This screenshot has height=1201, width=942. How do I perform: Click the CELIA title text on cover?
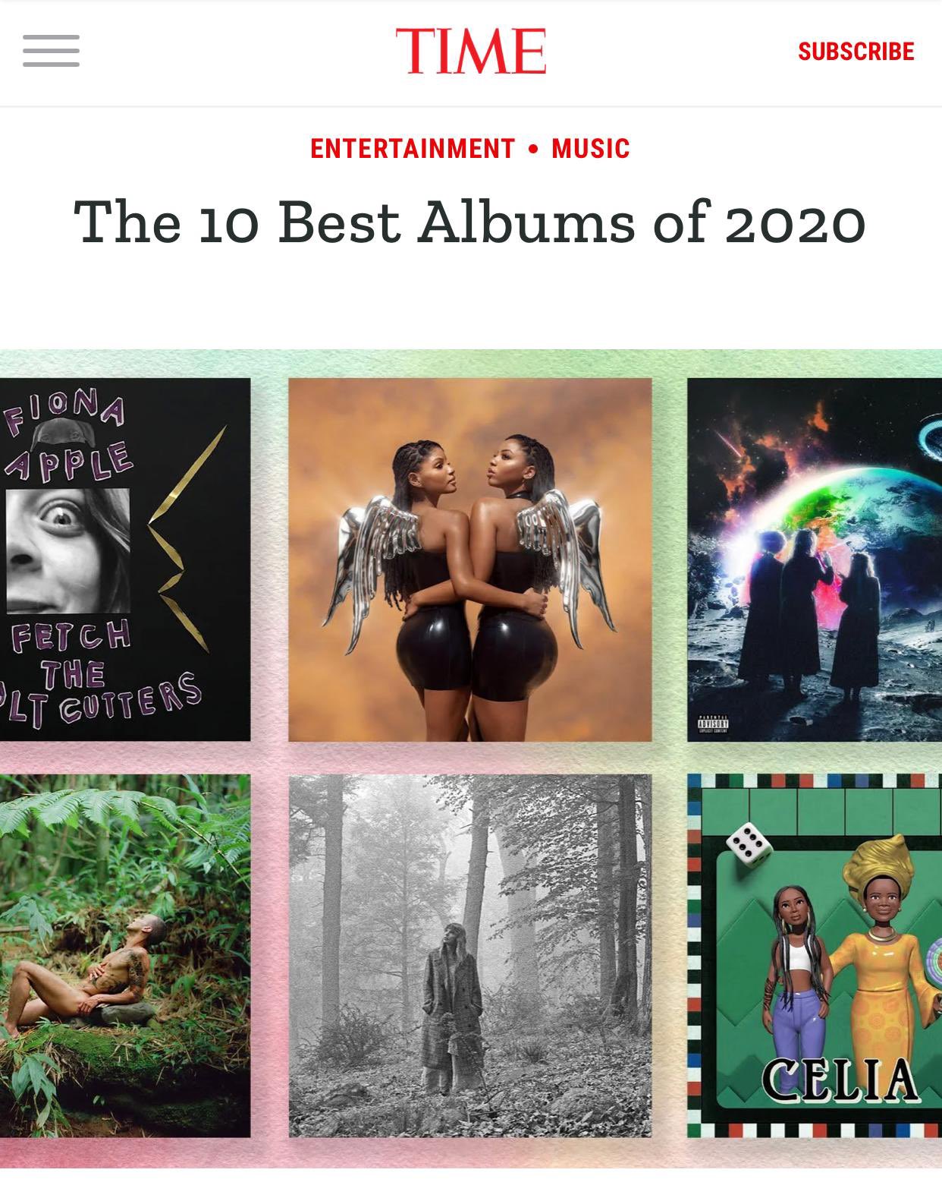[840, 1079]
